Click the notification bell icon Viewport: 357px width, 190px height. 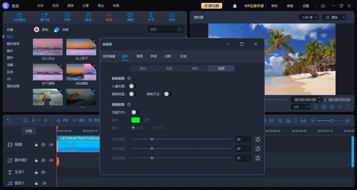[x=235, y=6]
